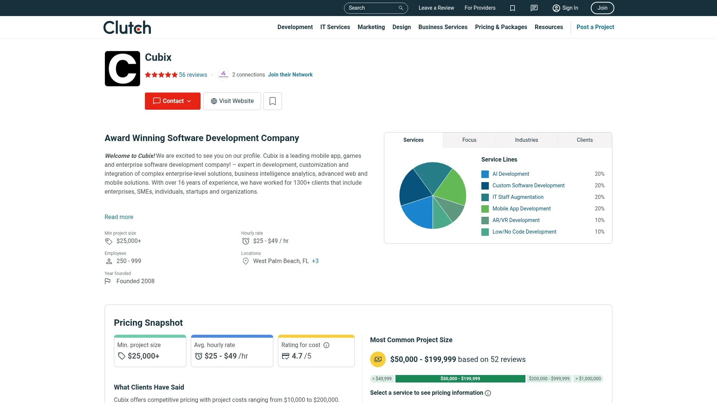Image resolution: width=717 pixels, height=403 pixels.
Task: Open IT Staff Augmentation link
Action: click(x=518, y=197)
